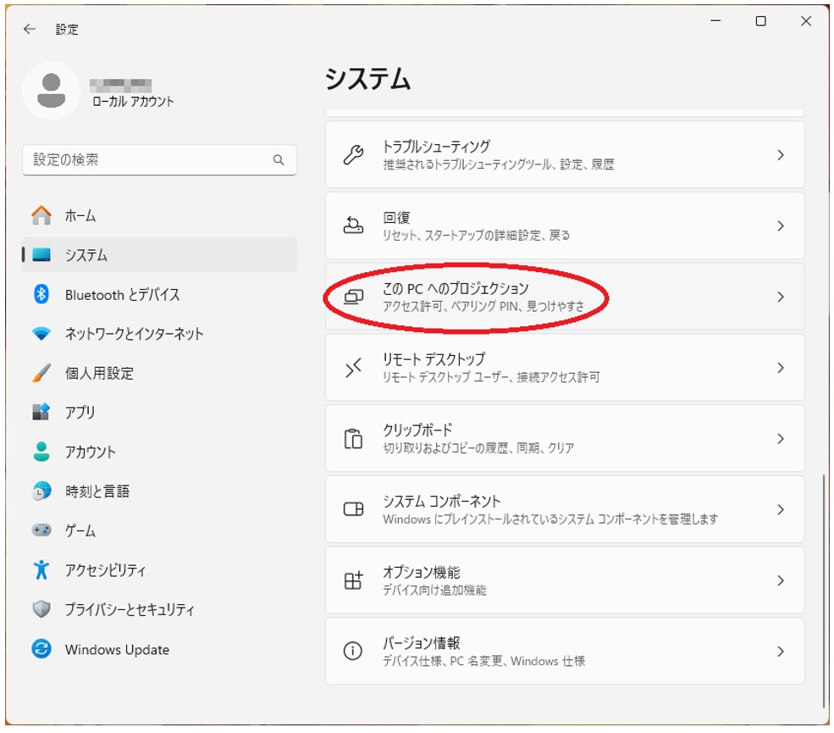Viewport: 834px width, 733px height.
Task: Minimize the 設定 window
Action: coord(715,20)
